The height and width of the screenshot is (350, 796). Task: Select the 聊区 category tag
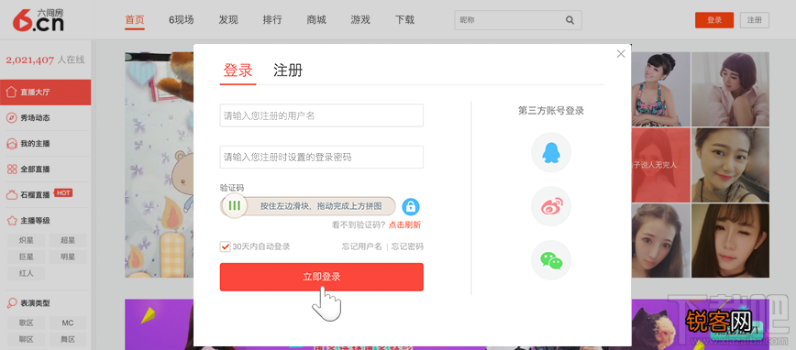tap(26, 339)
